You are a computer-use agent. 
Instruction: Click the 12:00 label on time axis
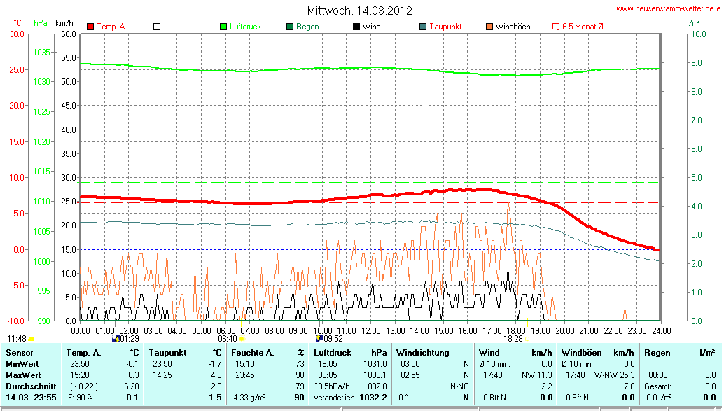pos(370,330)
